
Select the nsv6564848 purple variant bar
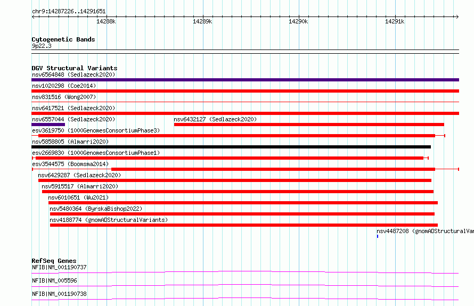(245, 80)
